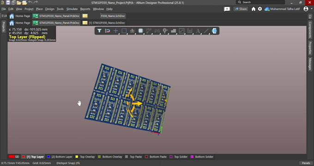Choose the rectangle selection tool
The height and width of the screenshot is (166, 314).
click(124, 31)
